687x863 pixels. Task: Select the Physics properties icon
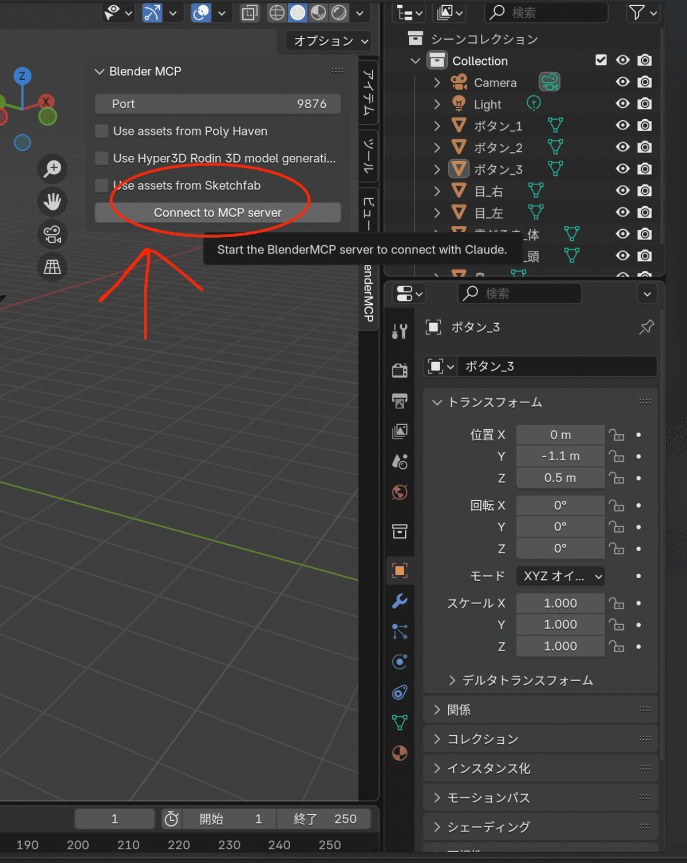click(x=400, y=661)
